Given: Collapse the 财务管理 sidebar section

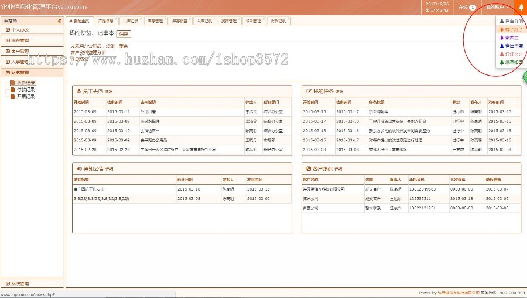Looking at the screenshot, I should [x=32, y=73].
